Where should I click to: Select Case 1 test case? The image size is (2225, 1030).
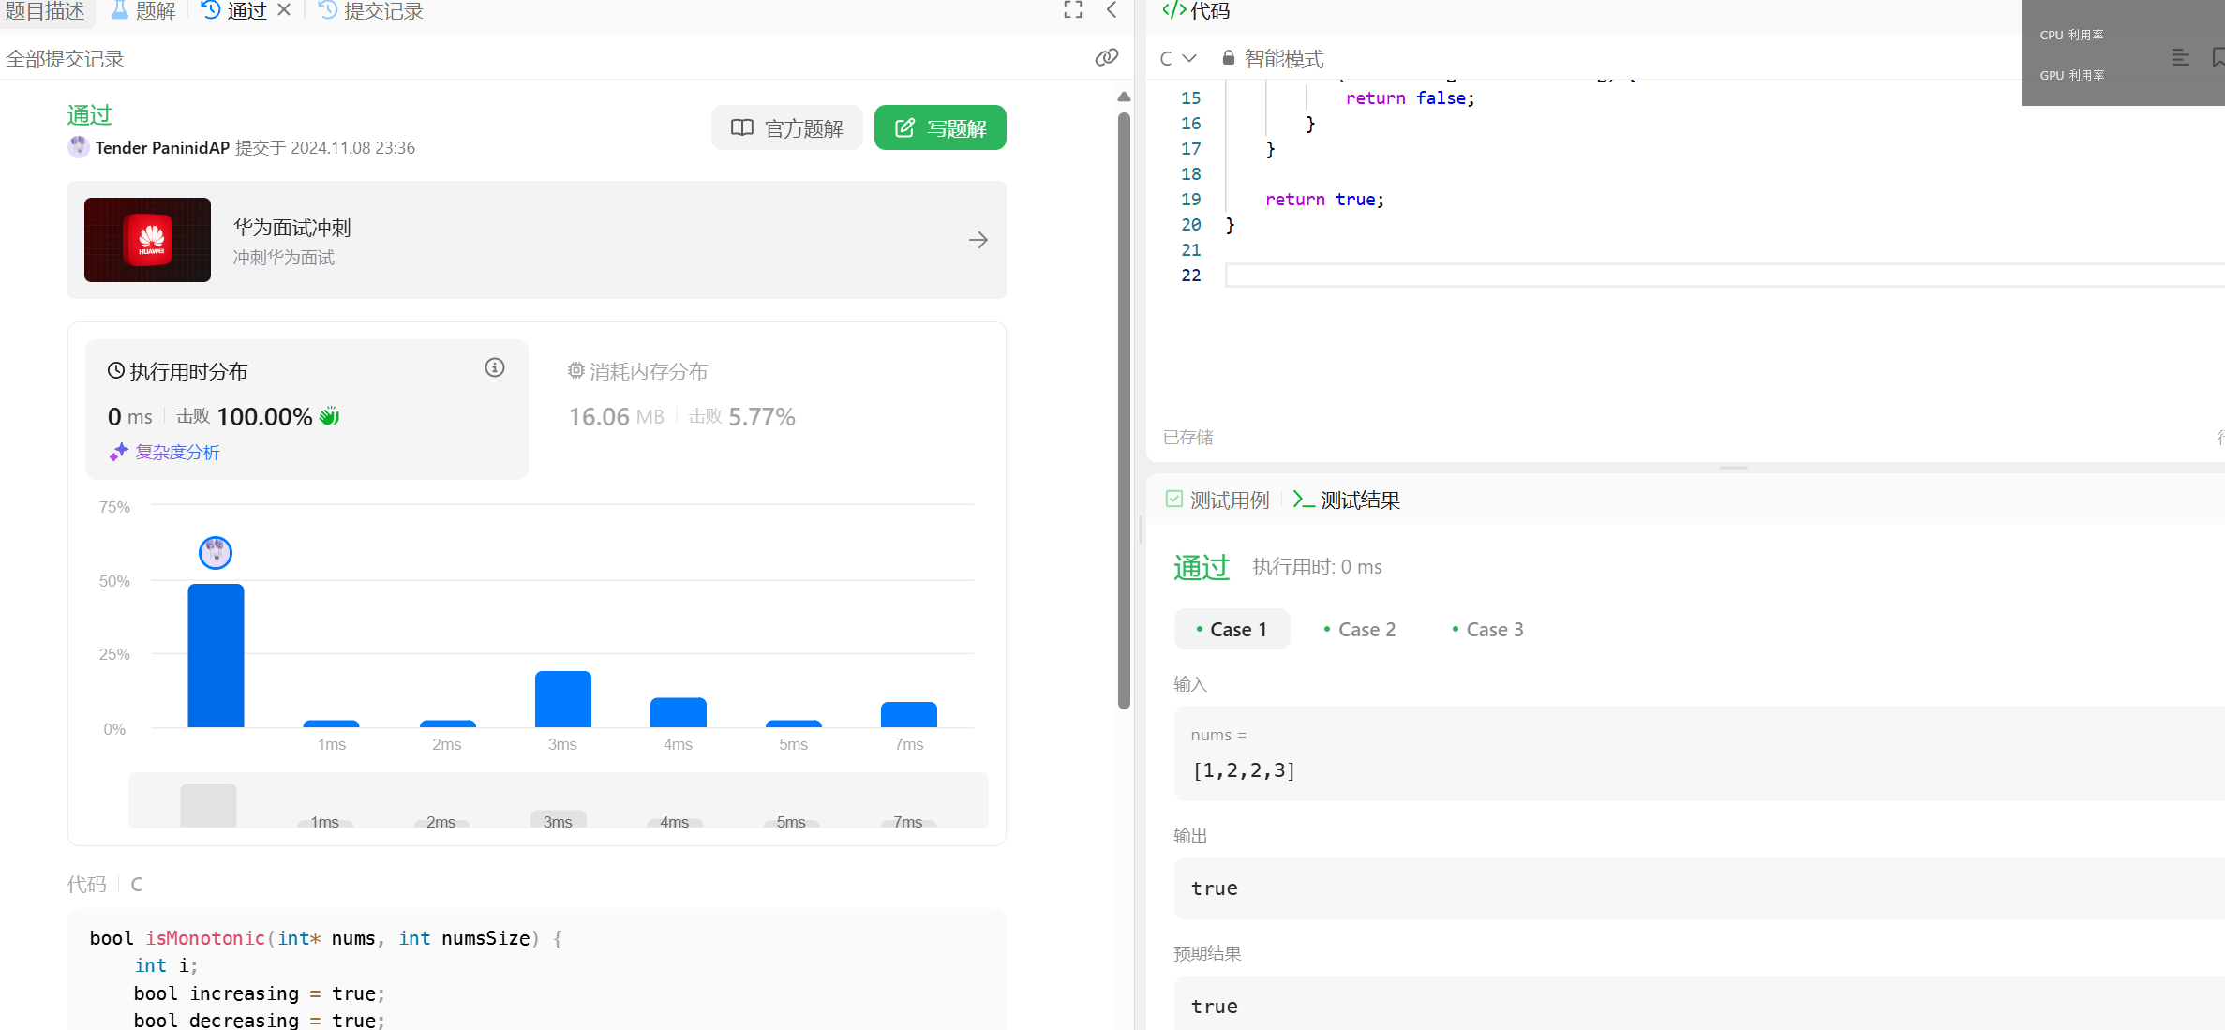(x=1232, y=630)
